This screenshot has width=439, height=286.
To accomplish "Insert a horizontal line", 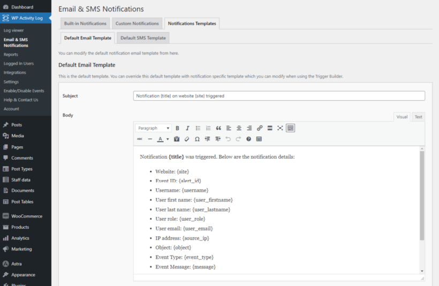I will pos(150,139).
